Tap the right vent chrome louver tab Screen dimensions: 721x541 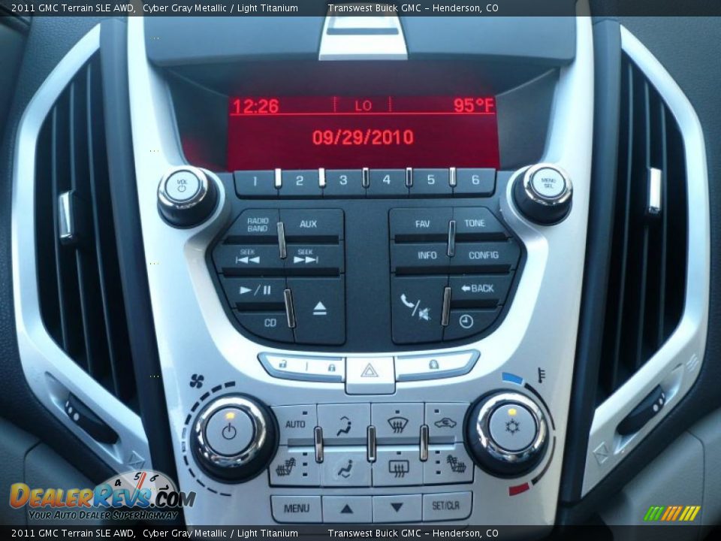654,190
